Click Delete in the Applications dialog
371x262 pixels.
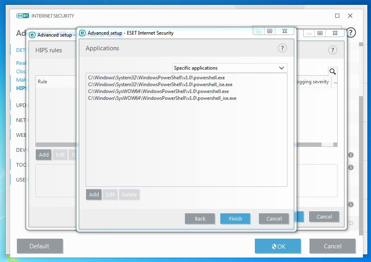pos(129,194)
